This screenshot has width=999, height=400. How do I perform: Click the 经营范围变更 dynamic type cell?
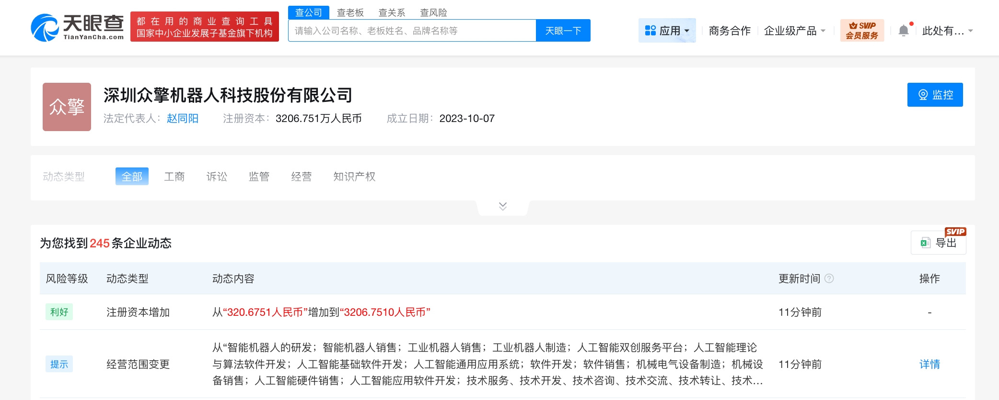(x=138, y=365)
